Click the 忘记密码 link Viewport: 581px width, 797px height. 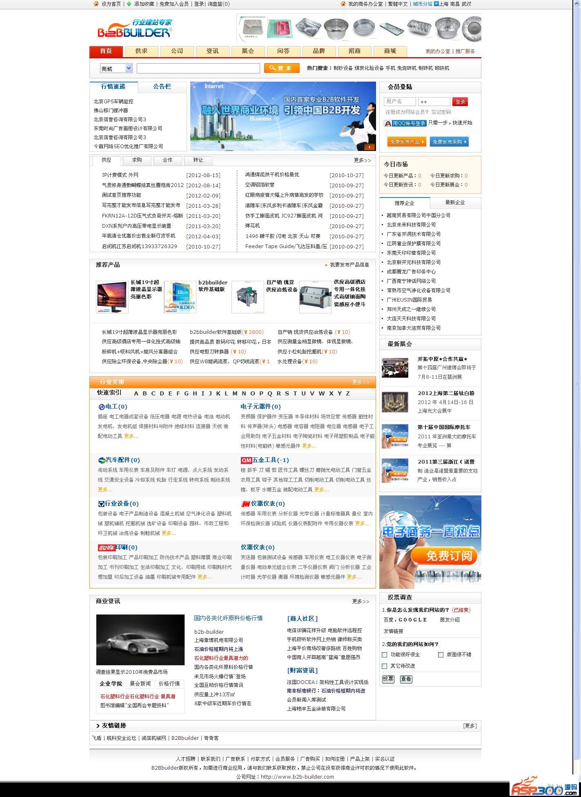(441, 112)
